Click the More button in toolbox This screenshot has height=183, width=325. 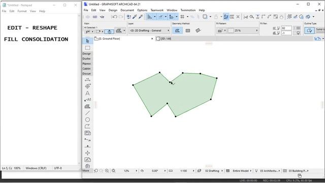pos(86,171)
